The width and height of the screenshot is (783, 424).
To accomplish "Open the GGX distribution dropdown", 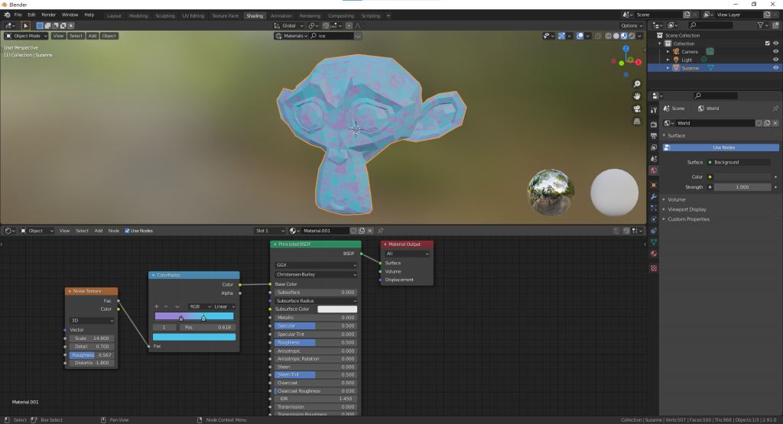I will (316, 265).
